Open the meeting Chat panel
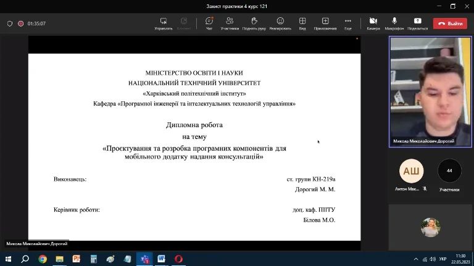The image size is (474, 266). tap(209, 23)
